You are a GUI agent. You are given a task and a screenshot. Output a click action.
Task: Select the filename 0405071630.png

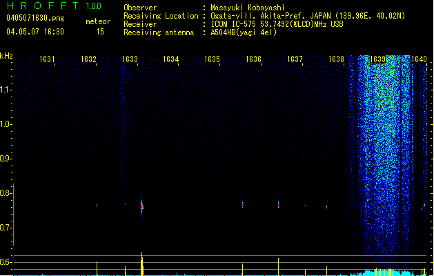pos(35,18)
